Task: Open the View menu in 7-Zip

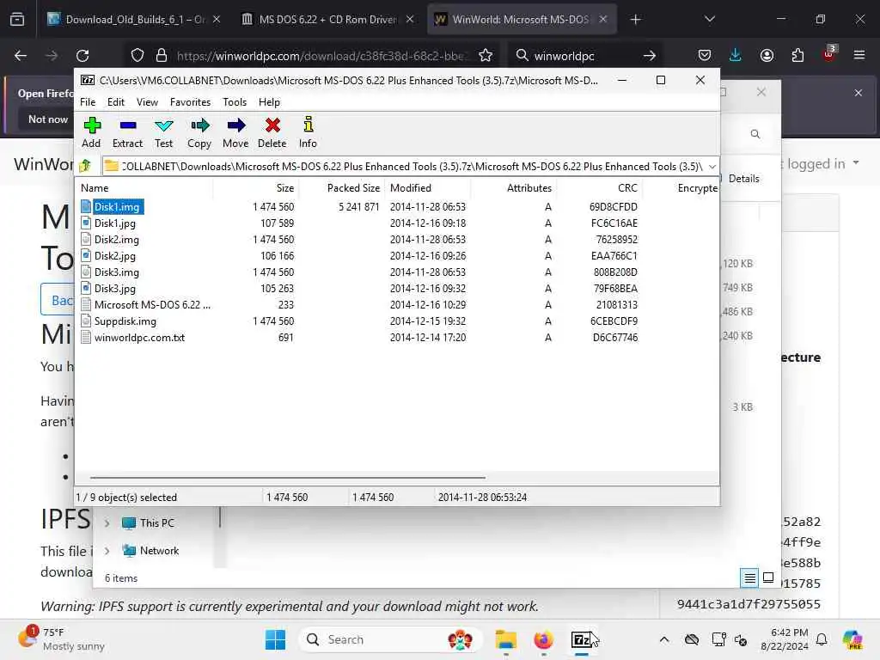Action: point(147,102)
